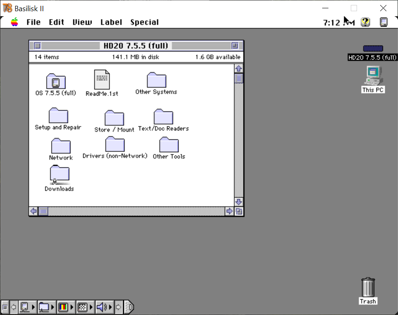Click the horizontal scroll thumb

(x=43, y=211)
